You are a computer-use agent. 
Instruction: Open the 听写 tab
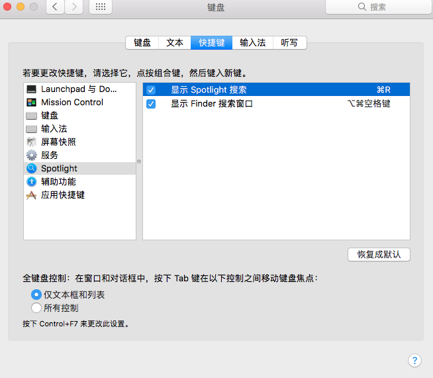[289, 43]
